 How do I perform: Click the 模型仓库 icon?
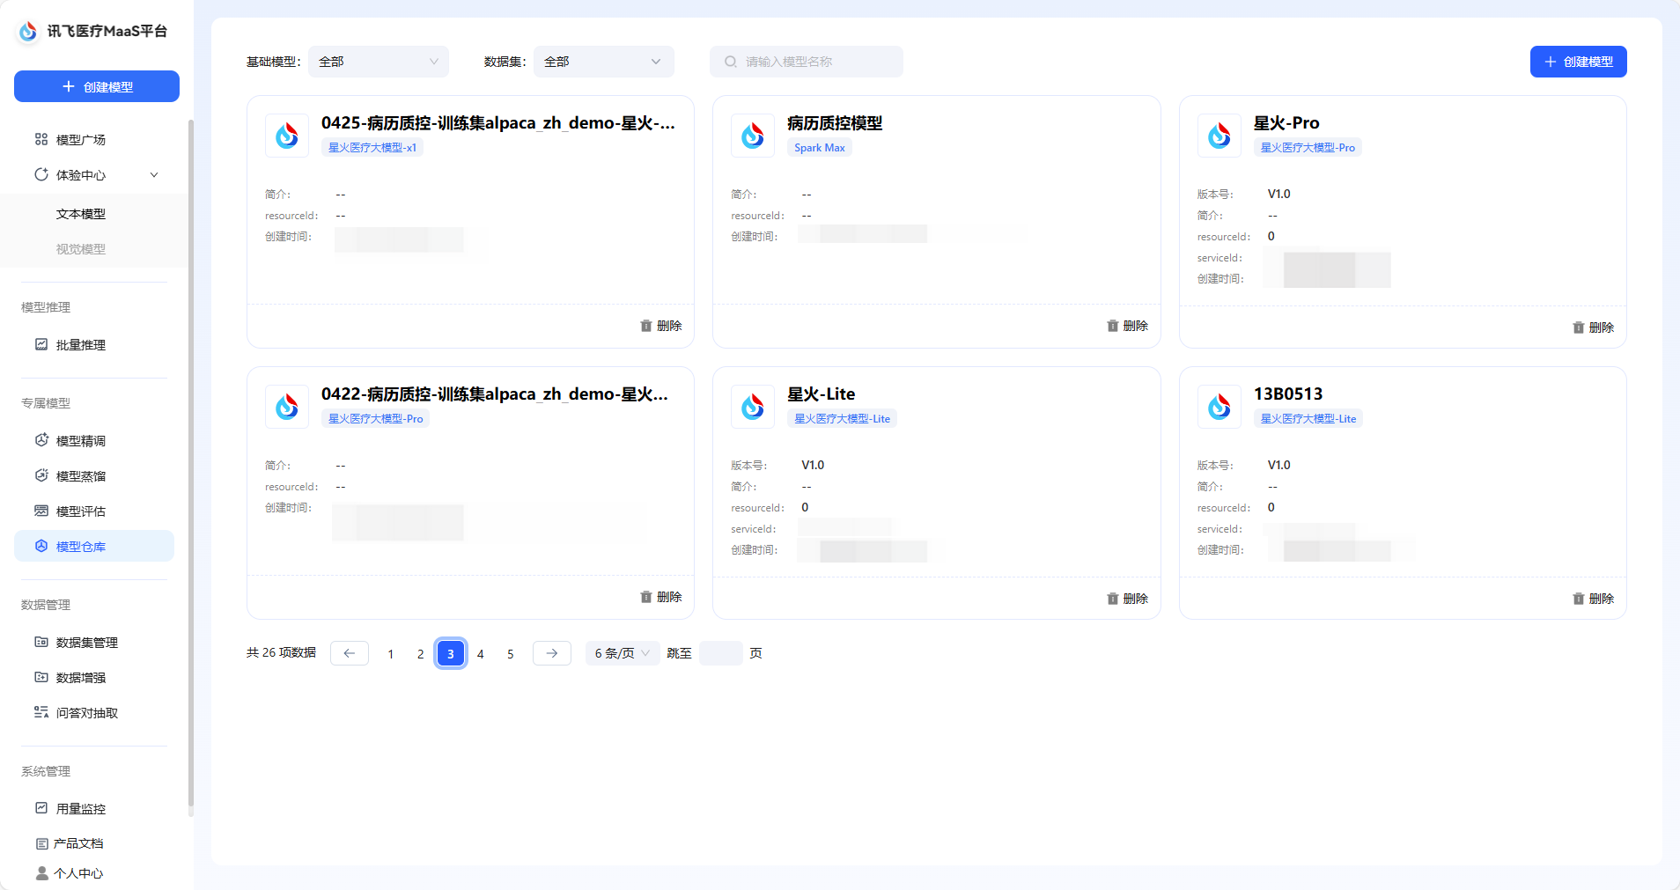coord(41,546)
